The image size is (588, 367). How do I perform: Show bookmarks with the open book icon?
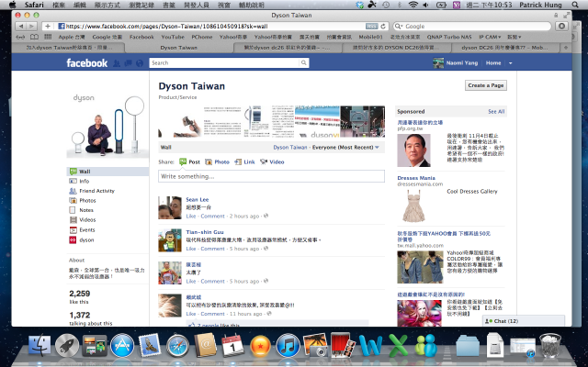click(x=34, y=37)
